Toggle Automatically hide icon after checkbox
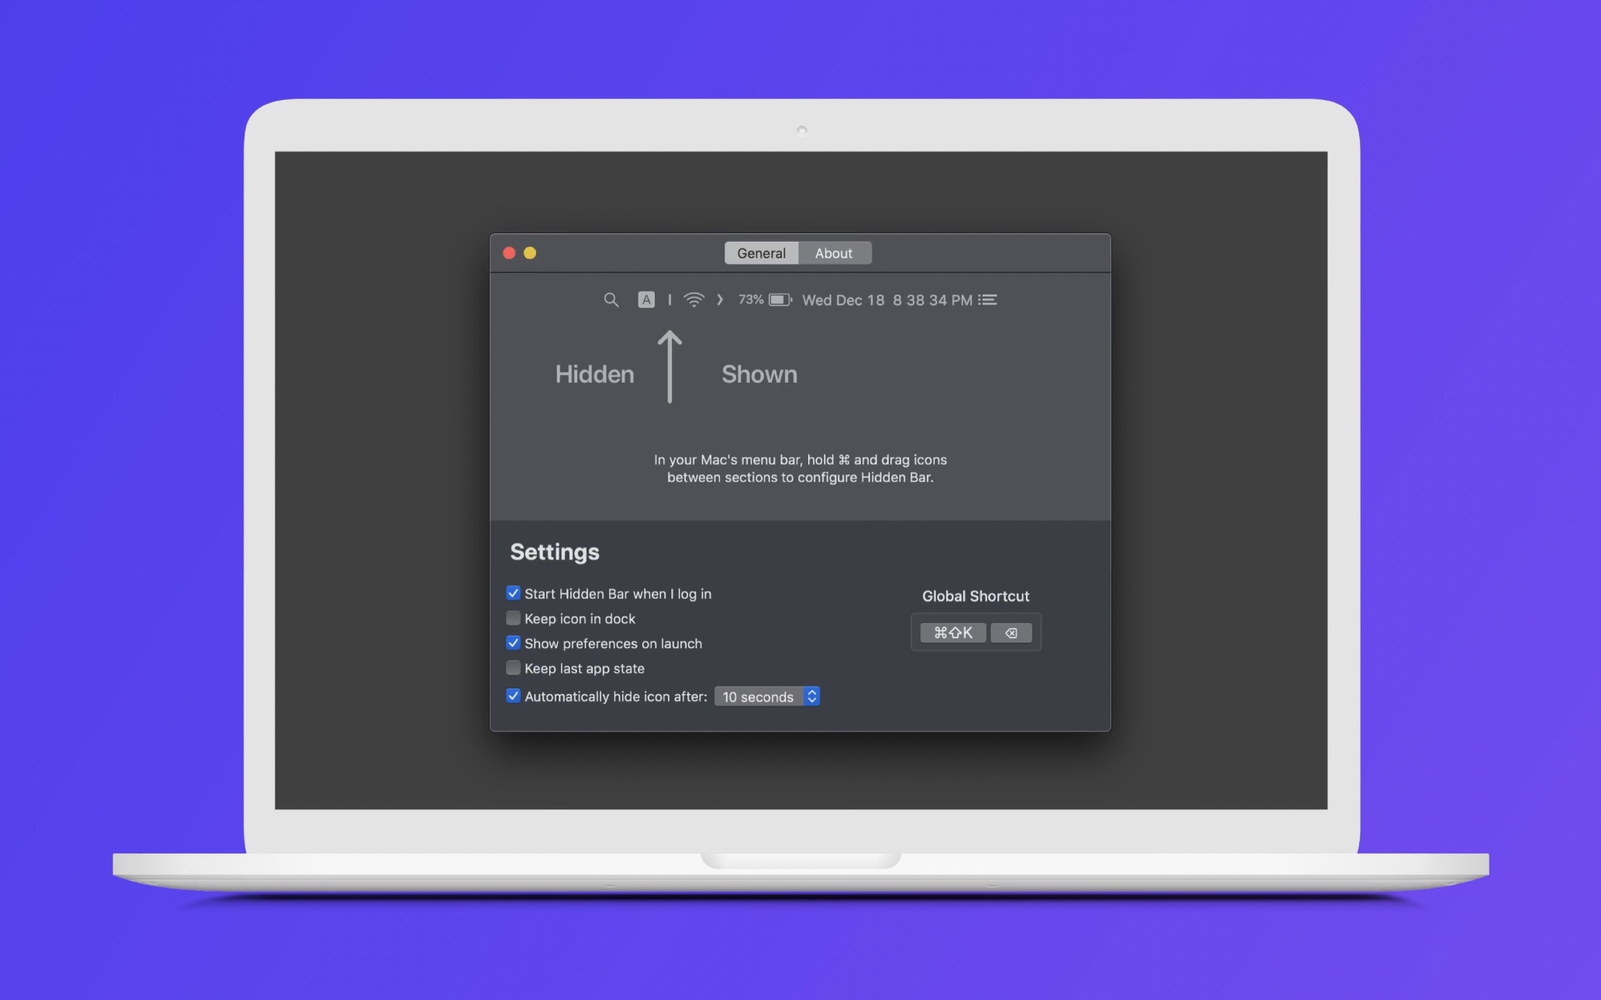 [513, 696]
